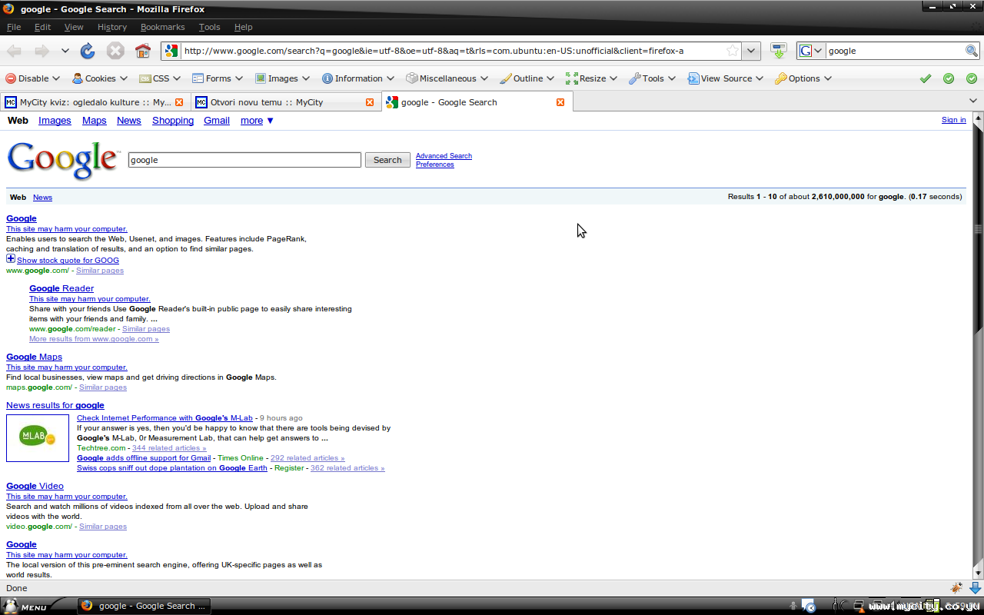Open the wrench Tools dropdown in developer toolbar

click(653, 78)
